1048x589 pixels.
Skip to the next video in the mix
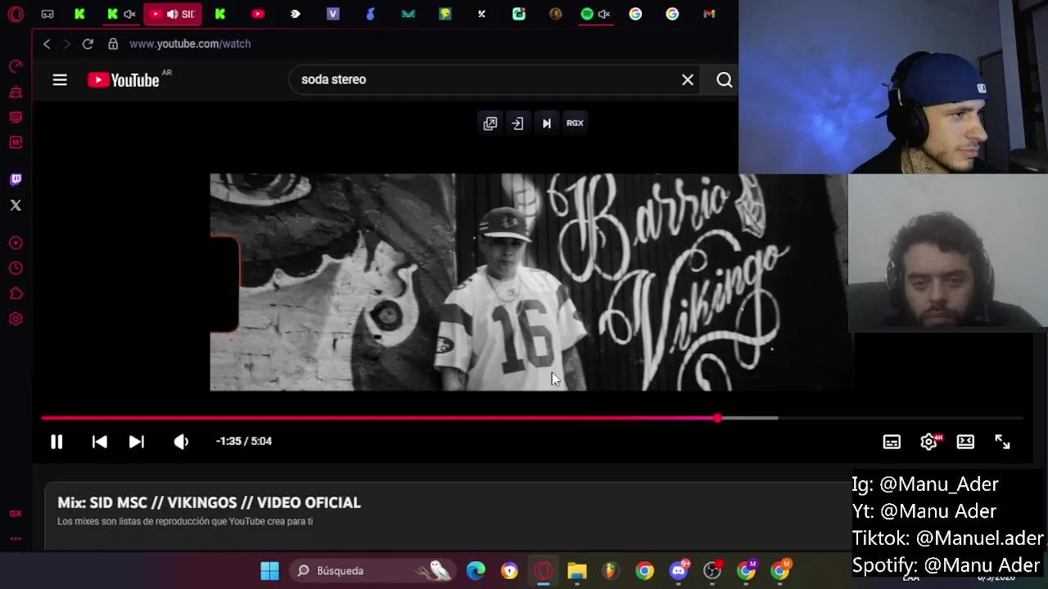(x=137, y=442)
